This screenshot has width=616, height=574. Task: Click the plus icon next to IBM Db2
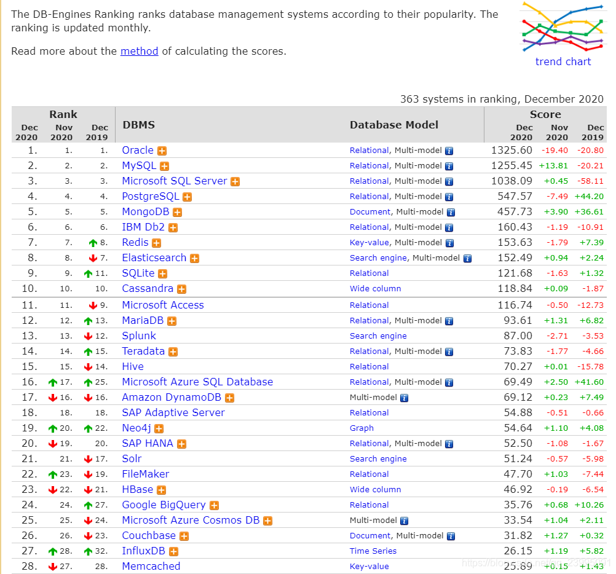(173, 227)
